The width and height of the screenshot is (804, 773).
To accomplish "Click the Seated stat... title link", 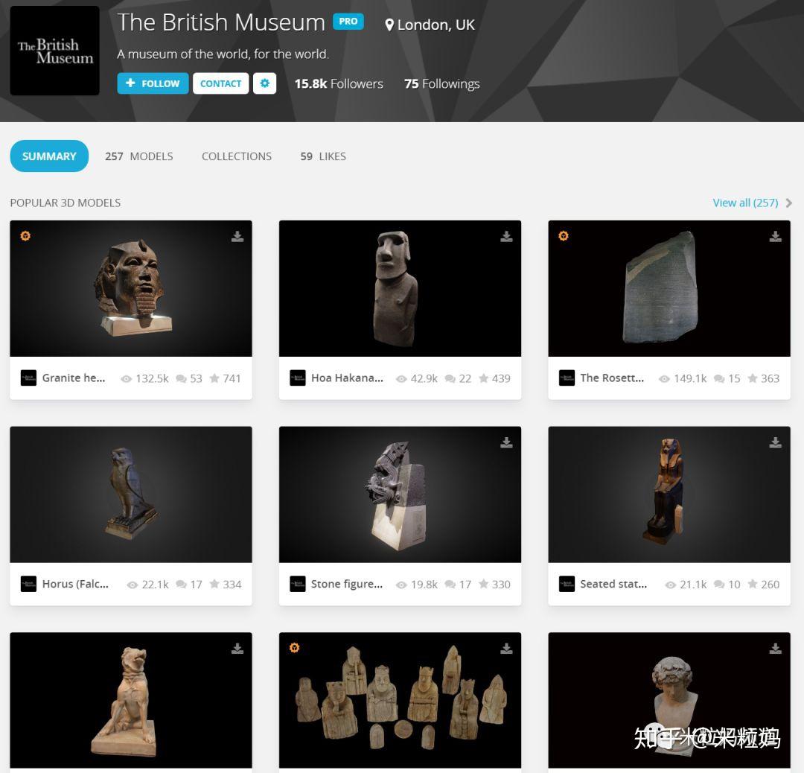I will 613,584.
